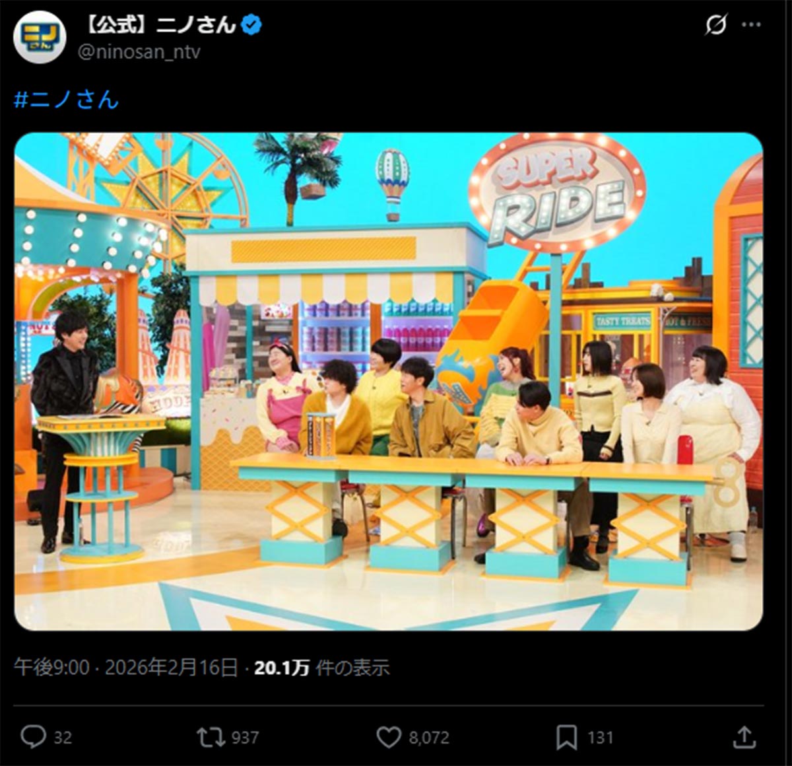Like the post with heart icon

(389, 737)
